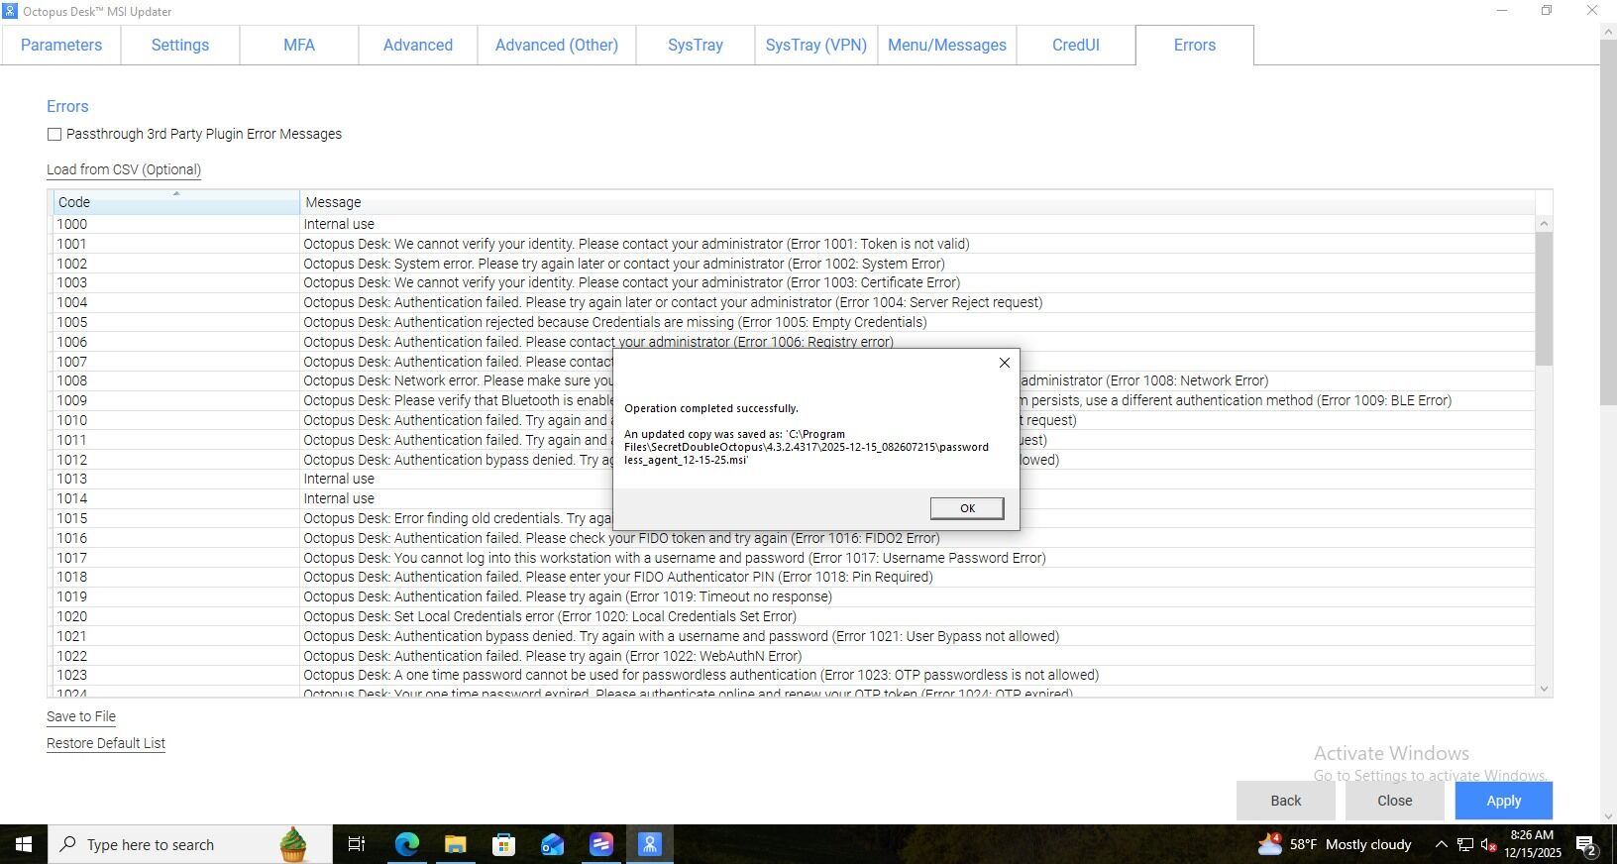Select error code 1000 row

(x=795, y=224)
